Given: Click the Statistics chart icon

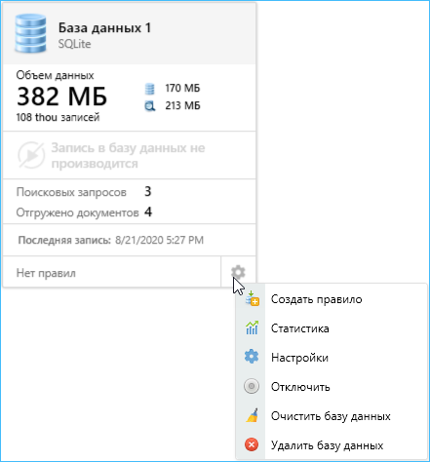Looking at the screenshot, I should pyautogui.click(x=252, y=327).
